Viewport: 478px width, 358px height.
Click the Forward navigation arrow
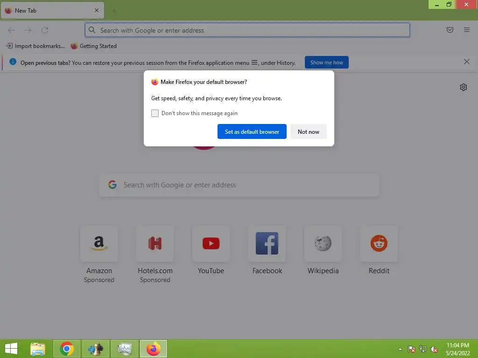(28, 30)
